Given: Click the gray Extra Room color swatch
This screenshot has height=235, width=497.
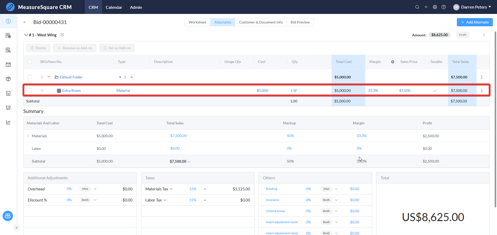Looking at the screenshot, I should [x=59, y=91].
